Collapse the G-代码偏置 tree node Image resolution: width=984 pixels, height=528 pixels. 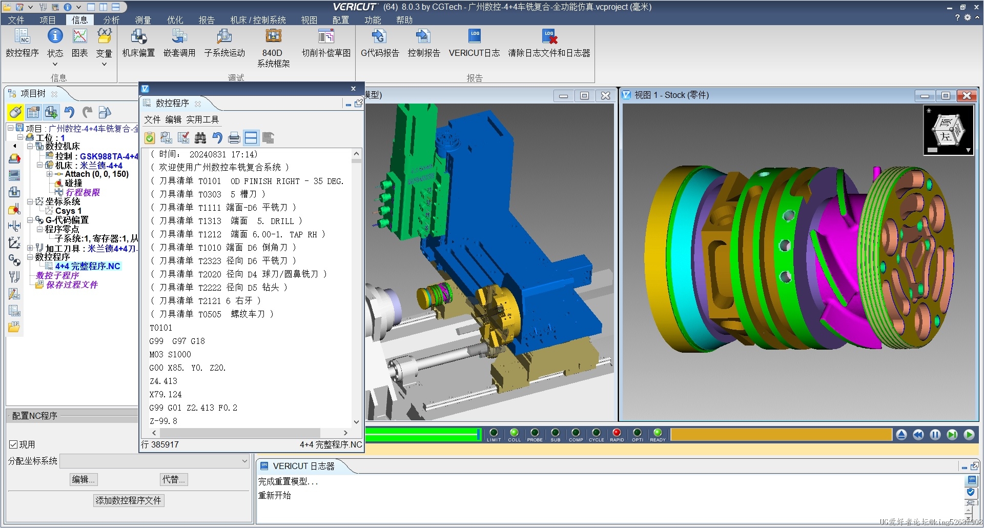[30, 220]
